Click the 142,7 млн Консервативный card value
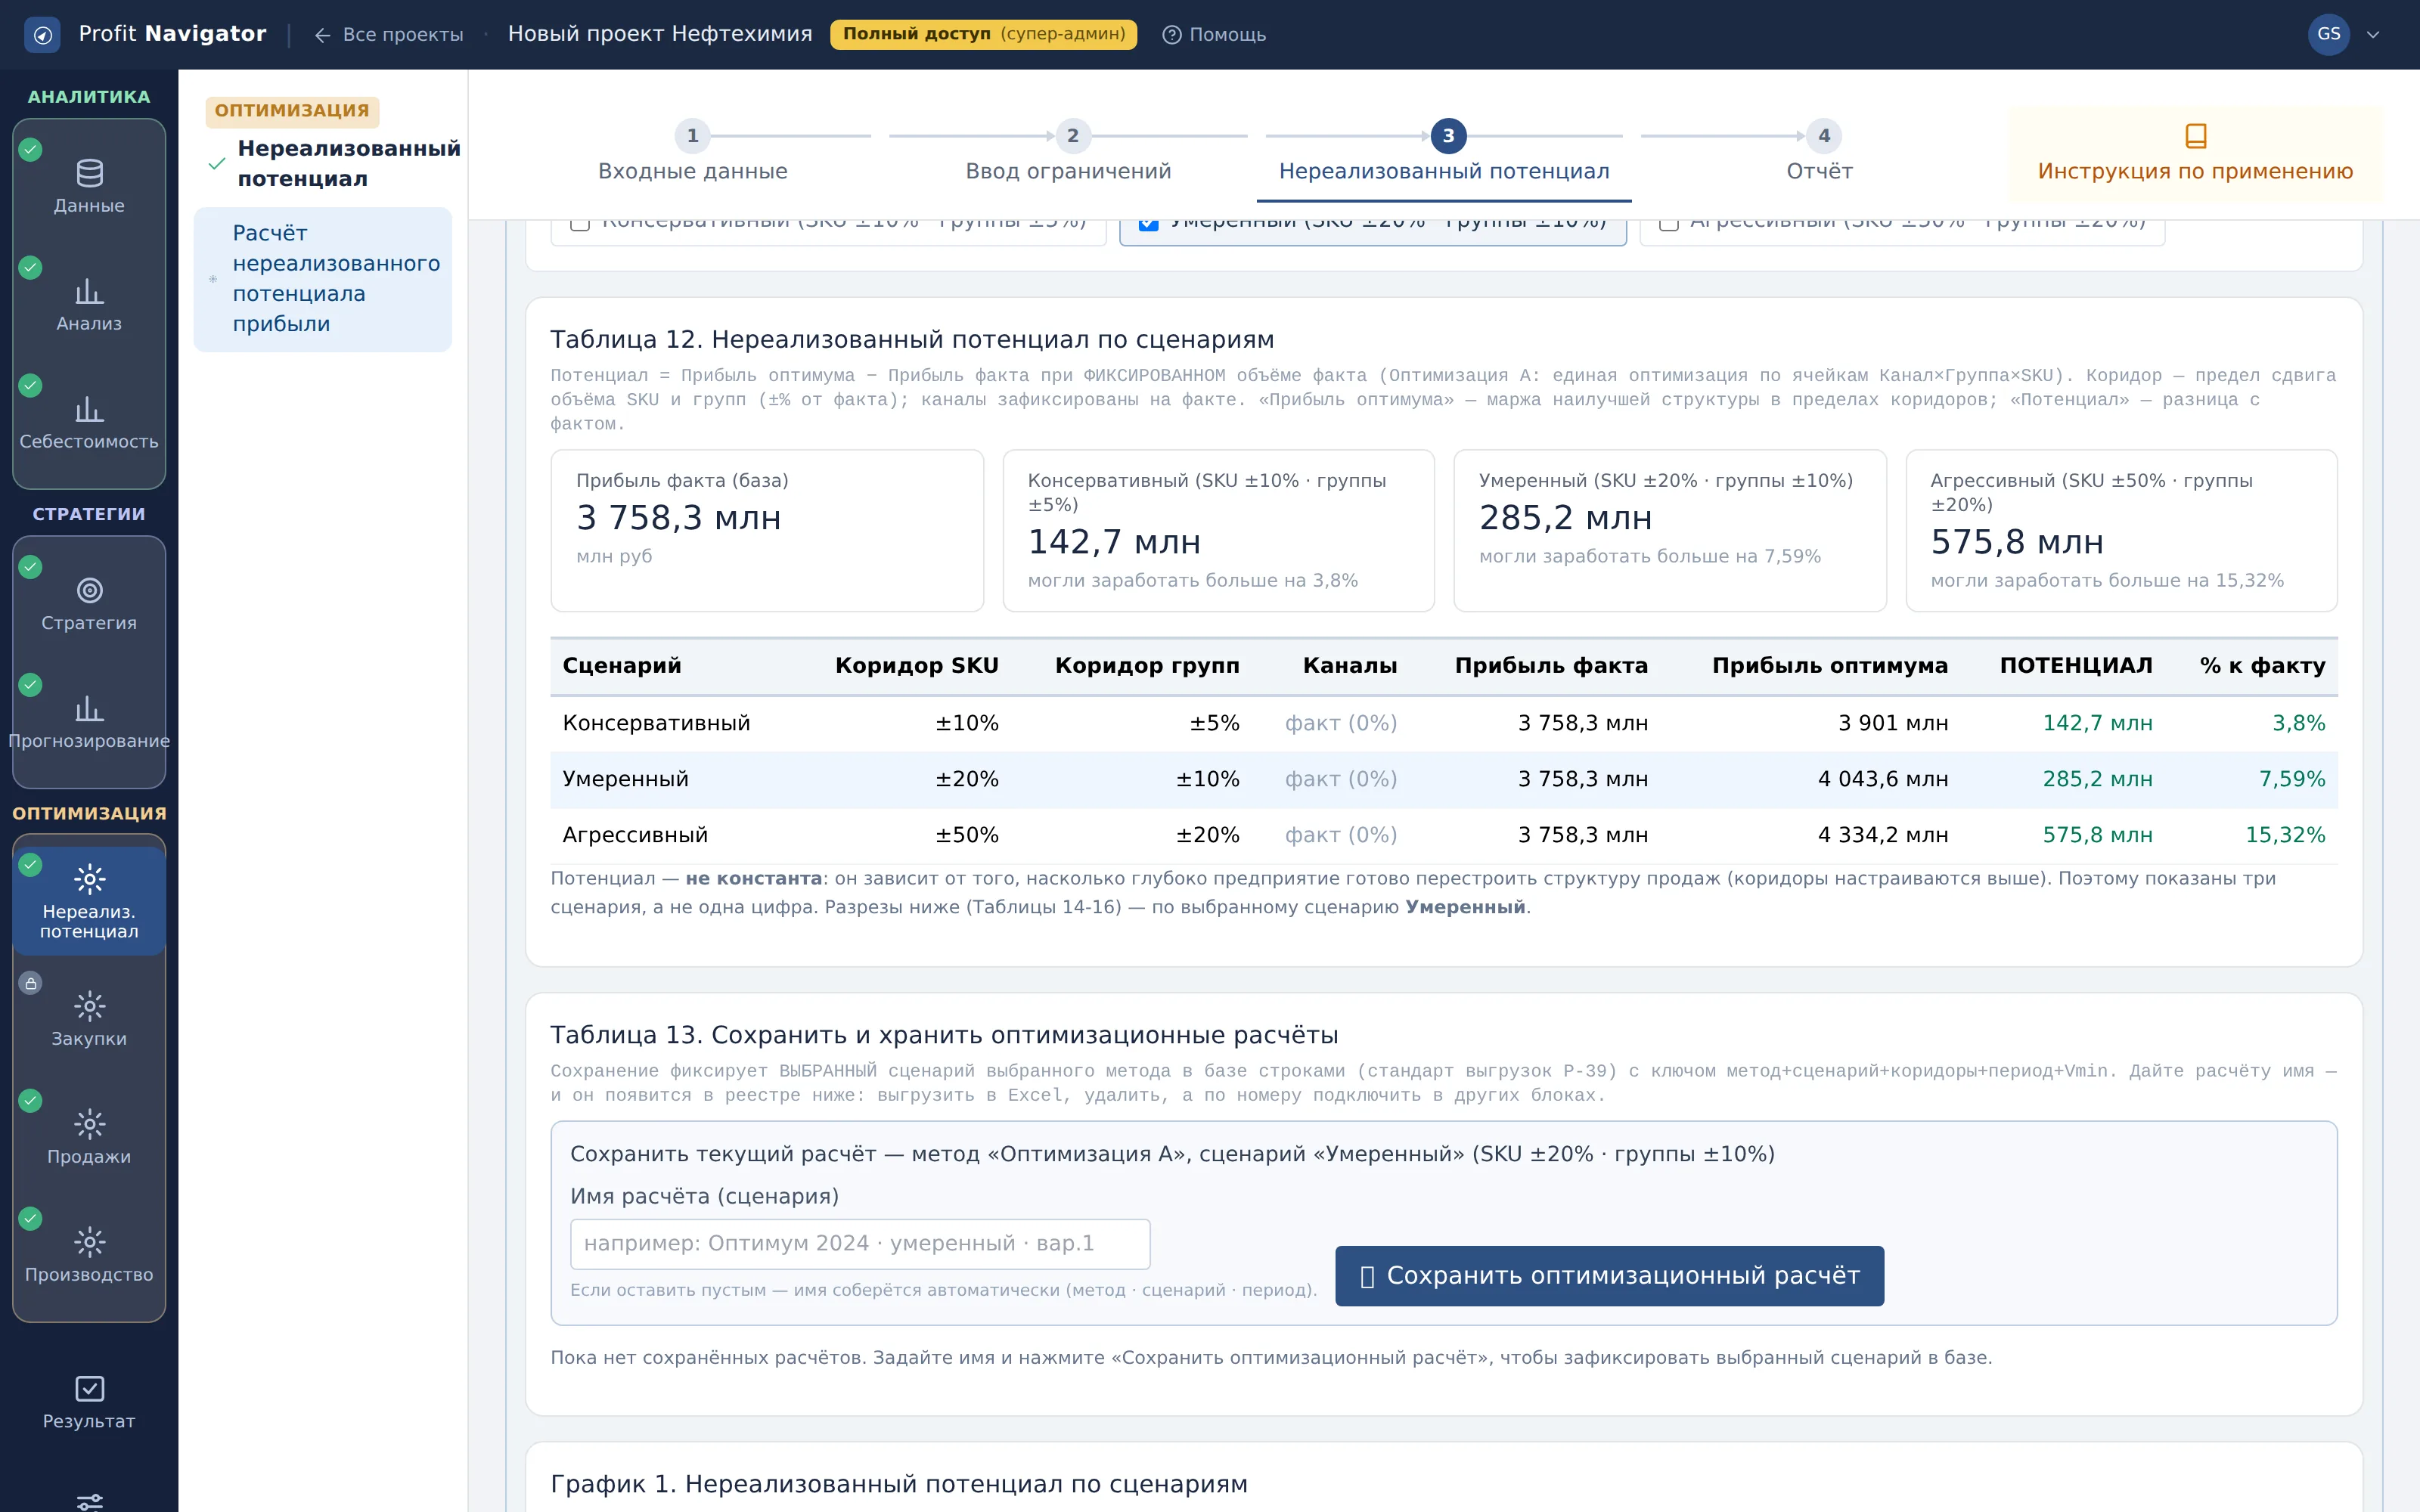 [1114, 542]
